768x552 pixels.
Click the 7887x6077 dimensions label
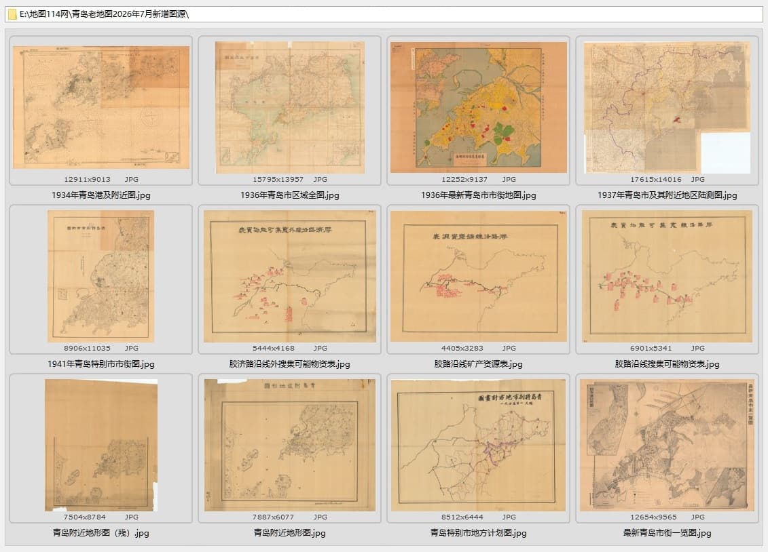[273, 517]
